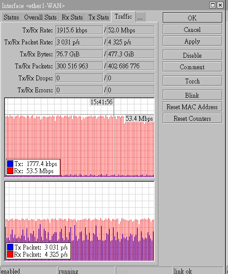
Task: Click the red Rx swatch in bandwidth legend
Action: pyautogui.click(x=10, y=171)
